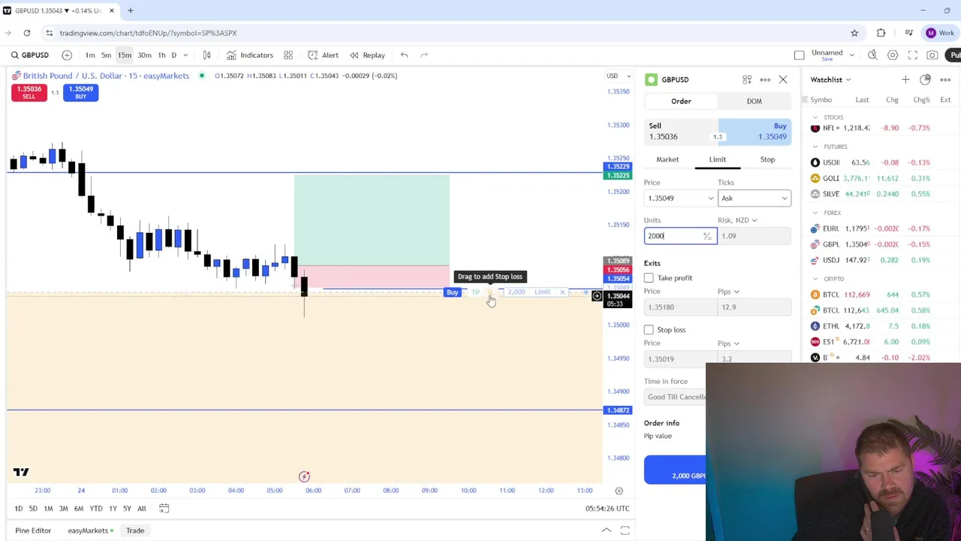Select YTD date range
Viewport: 961px width, 541px height.
pyautogui.click(x=95, y=509)
